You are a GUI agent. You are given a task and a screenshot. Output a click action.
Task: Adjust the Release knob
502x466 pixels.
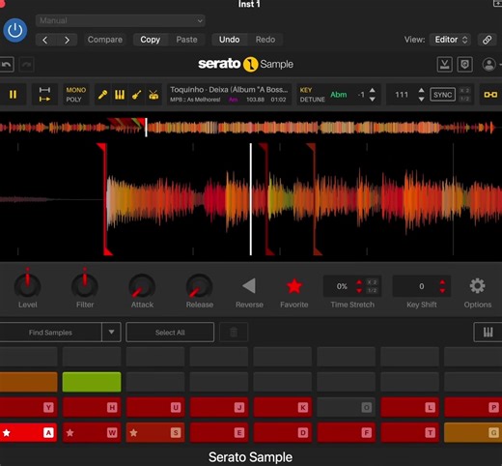point(199,286)
